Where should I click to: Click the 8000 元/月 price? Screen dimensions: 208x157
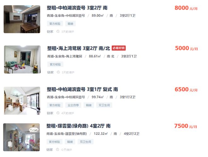point(186,8)
